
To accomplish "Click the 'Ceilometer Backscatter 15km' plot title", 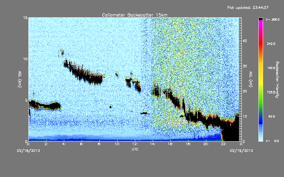I will click(135, 15).
